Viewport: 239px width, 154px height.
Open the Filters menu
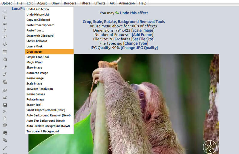click(85, 3)
